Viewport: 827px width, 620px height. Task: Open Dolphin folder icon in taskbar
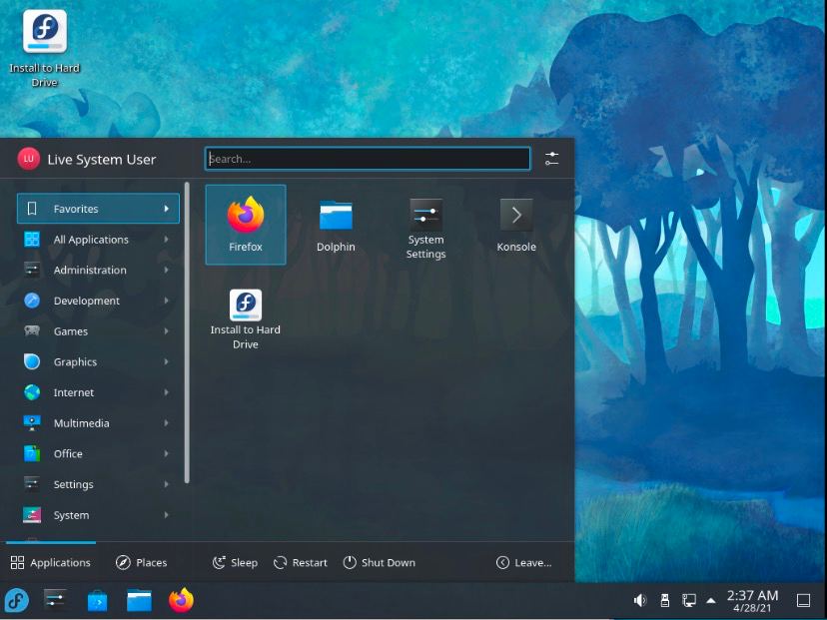(x=139, y=600)
